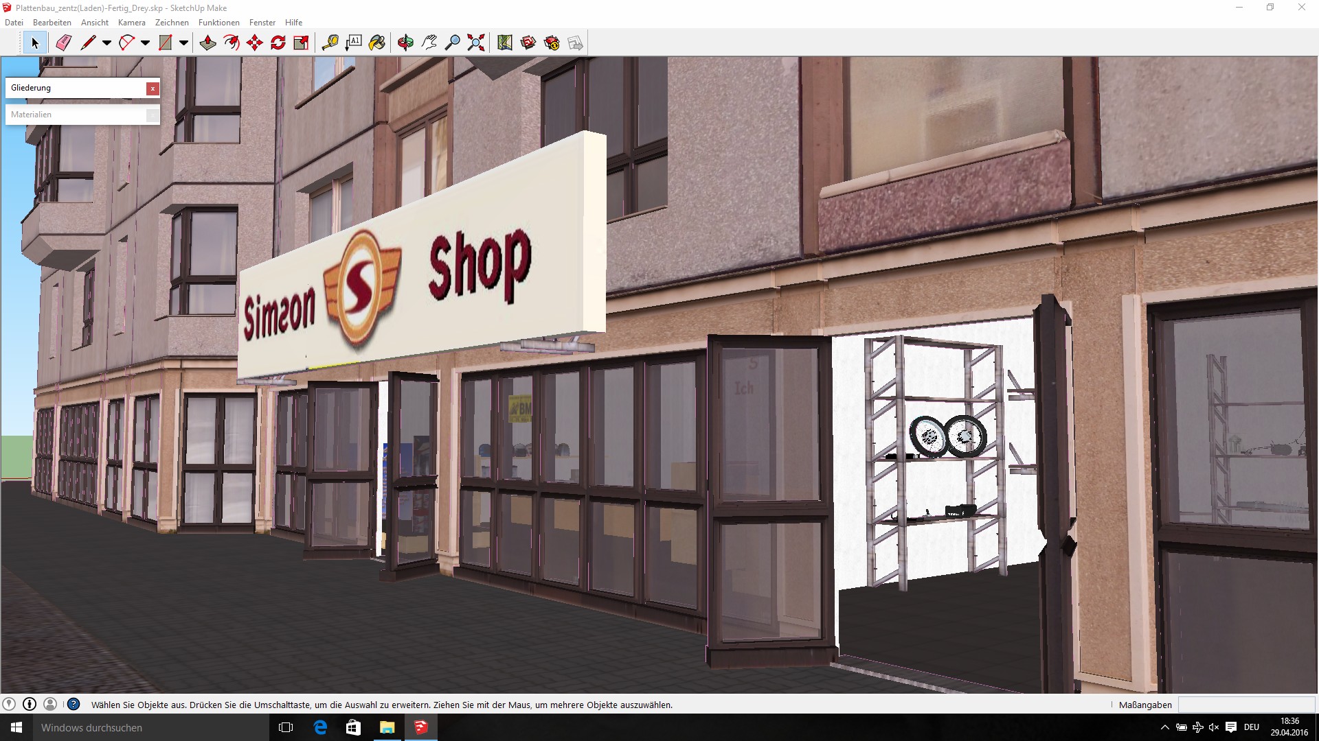Click the geo-location status icon
This screenshot has height=741, width=1319.
tap(9, 704)
